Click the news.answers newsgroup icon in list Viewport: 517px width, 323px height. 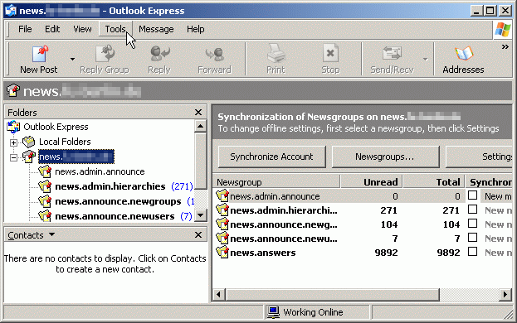222,252
